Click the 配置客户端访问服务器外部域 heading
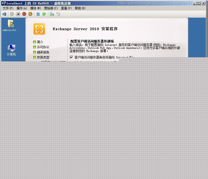This screenshot has height=179, width=208. 92,41
